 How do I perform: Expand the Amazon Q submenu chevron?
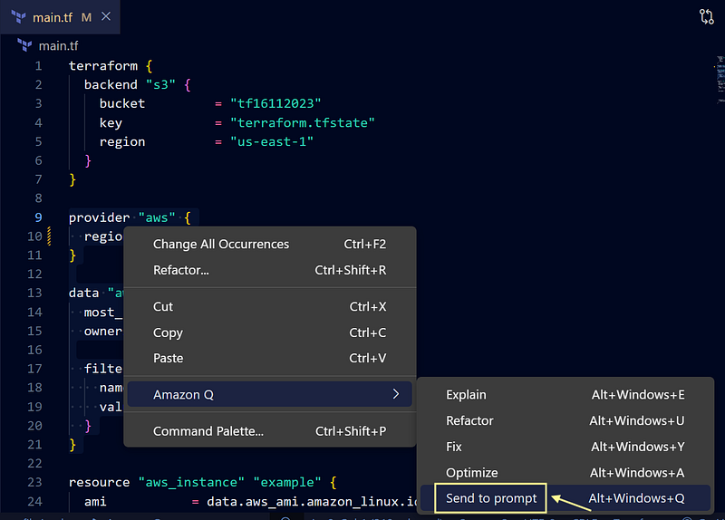click(x=396, y=394)
